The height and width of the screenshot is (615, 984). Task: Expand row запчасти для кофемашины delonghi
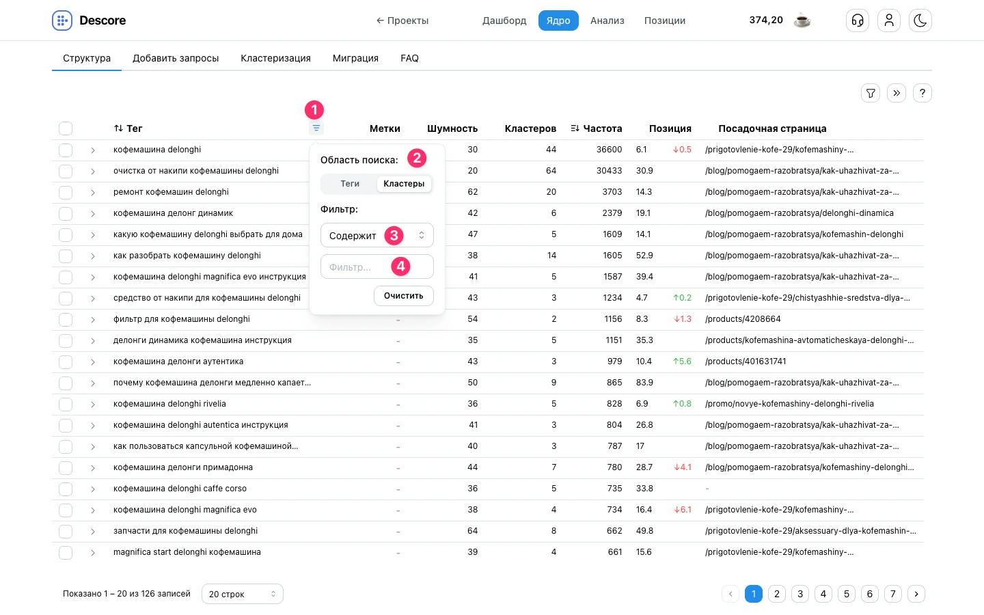pyautogui.click(x=93, y=532)
